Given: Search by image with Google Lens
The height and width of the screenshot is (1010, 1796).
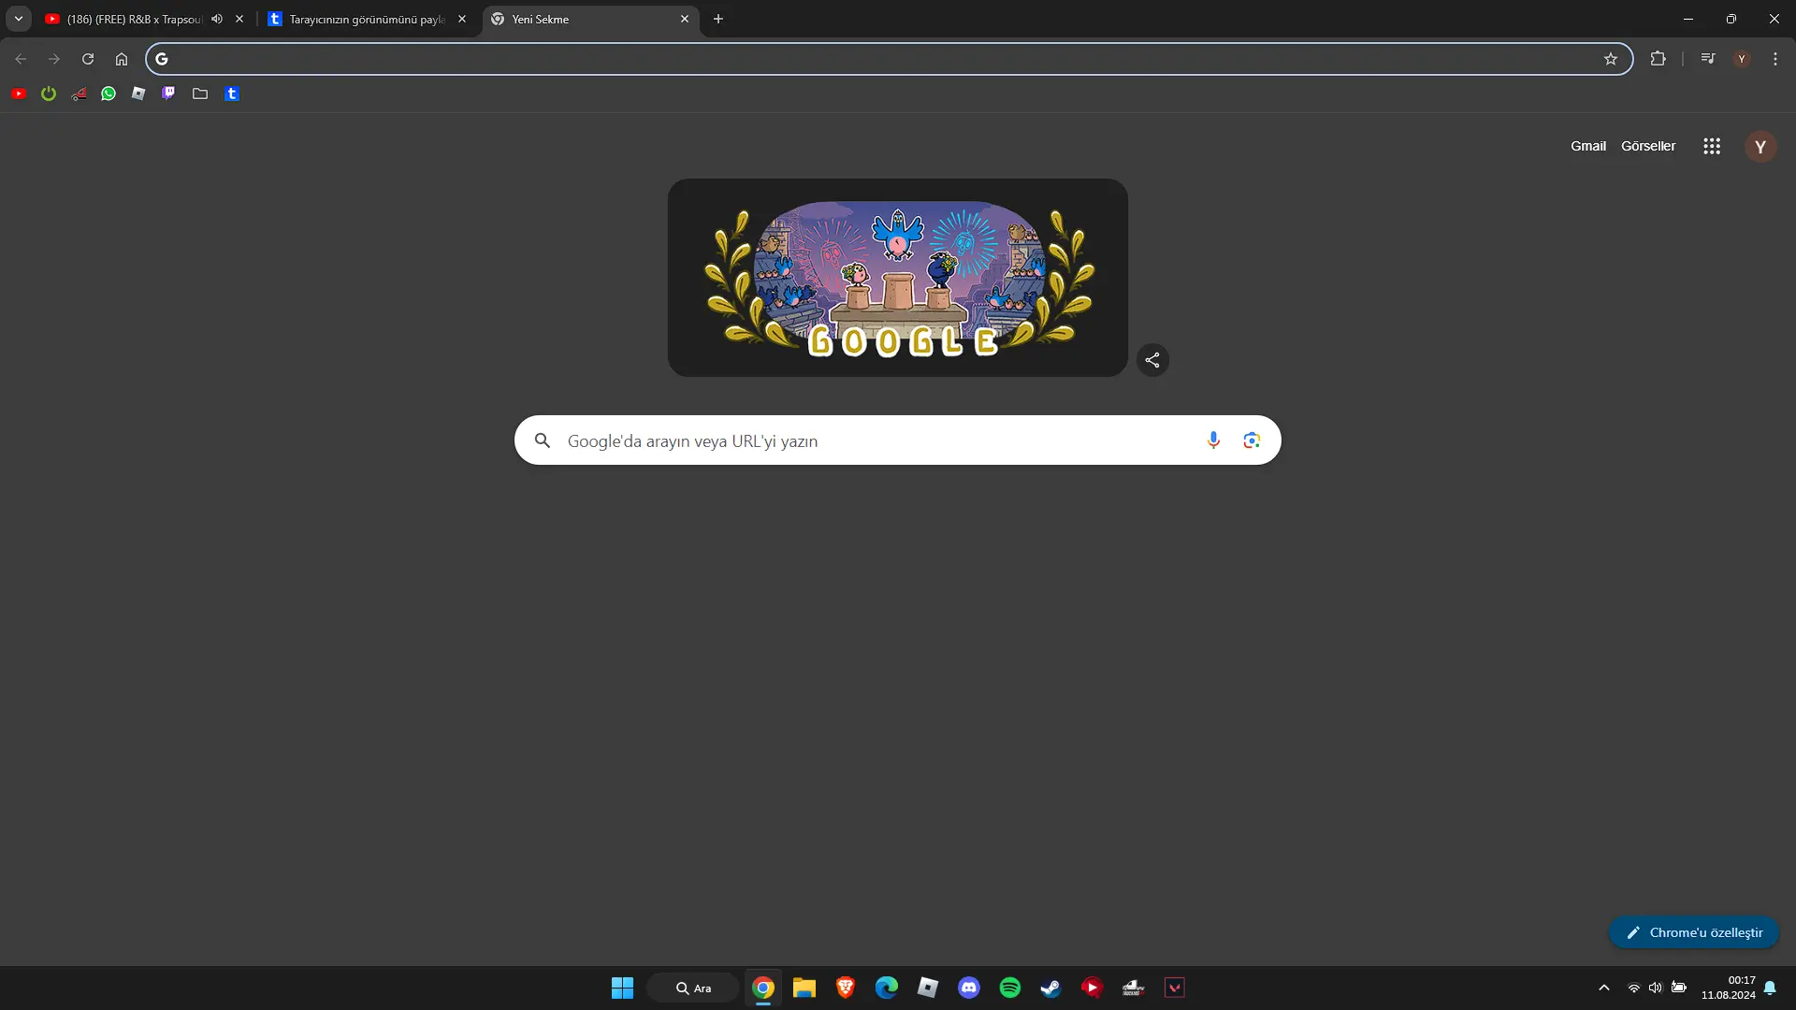Looking at the screenshot, I should point(1252,440).
